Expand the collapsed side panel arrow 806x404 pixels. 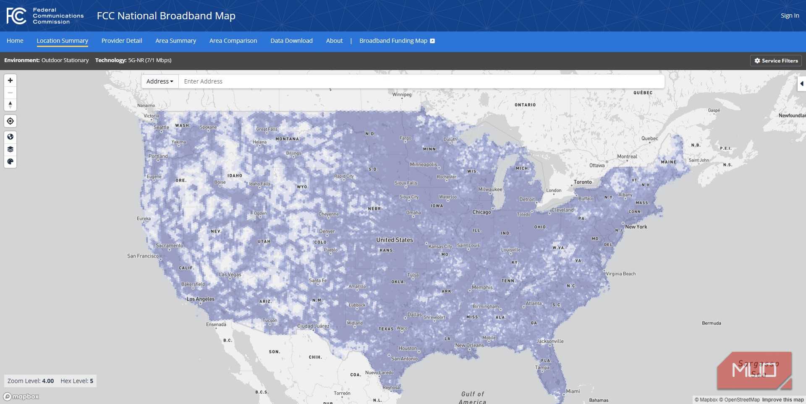point(802,83)
